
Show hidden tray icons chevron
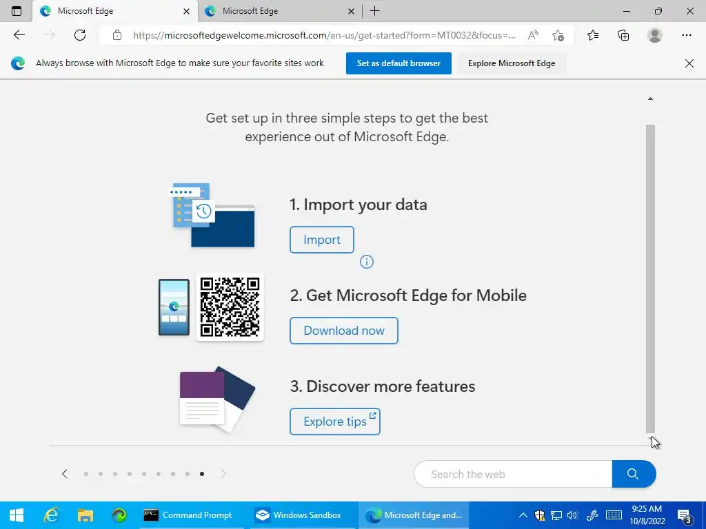coord(523,515)
